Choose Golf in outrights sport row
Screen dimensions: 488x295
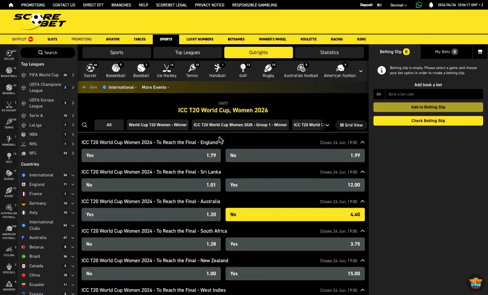tap(243, 70)
